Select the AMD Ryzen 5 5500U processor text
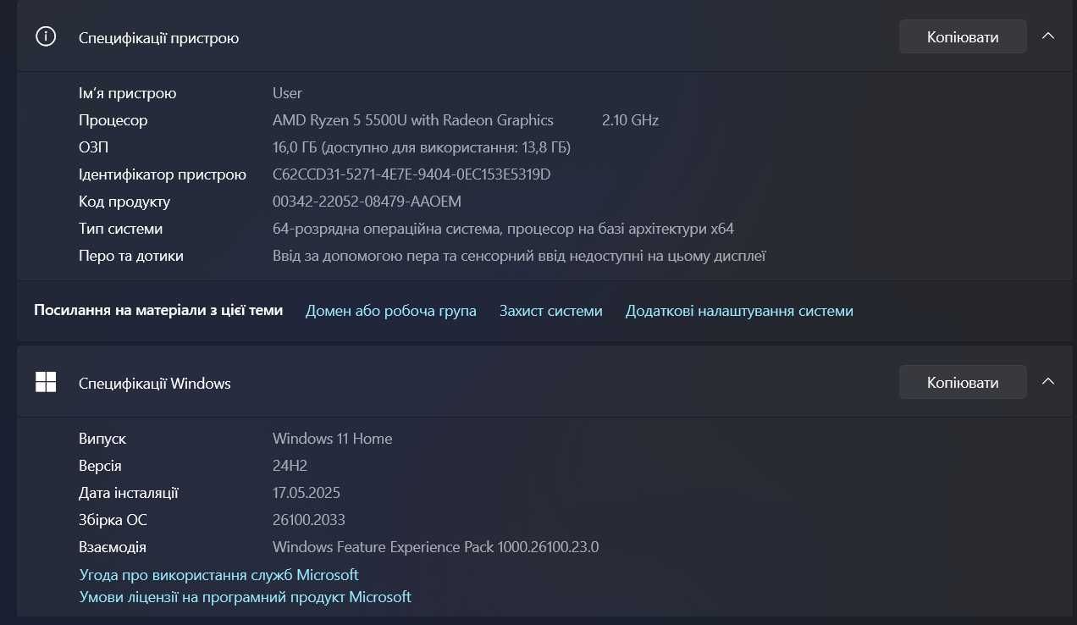 coord(413,120)
